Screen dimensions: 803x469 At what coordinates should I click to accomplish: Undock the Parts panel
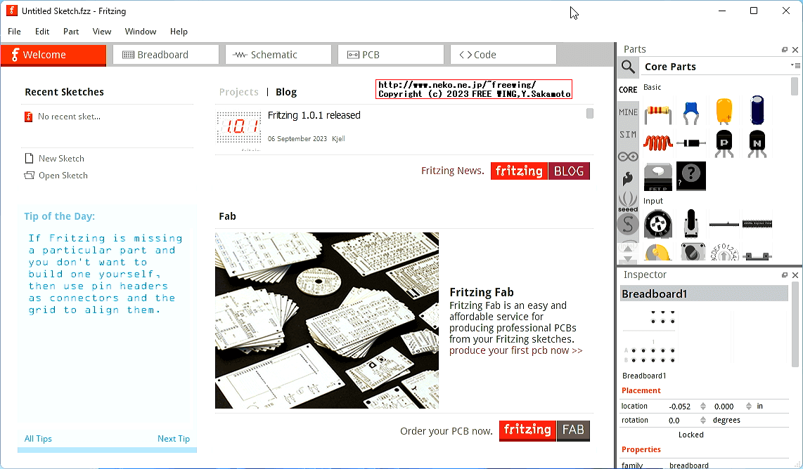pos(785,50)
